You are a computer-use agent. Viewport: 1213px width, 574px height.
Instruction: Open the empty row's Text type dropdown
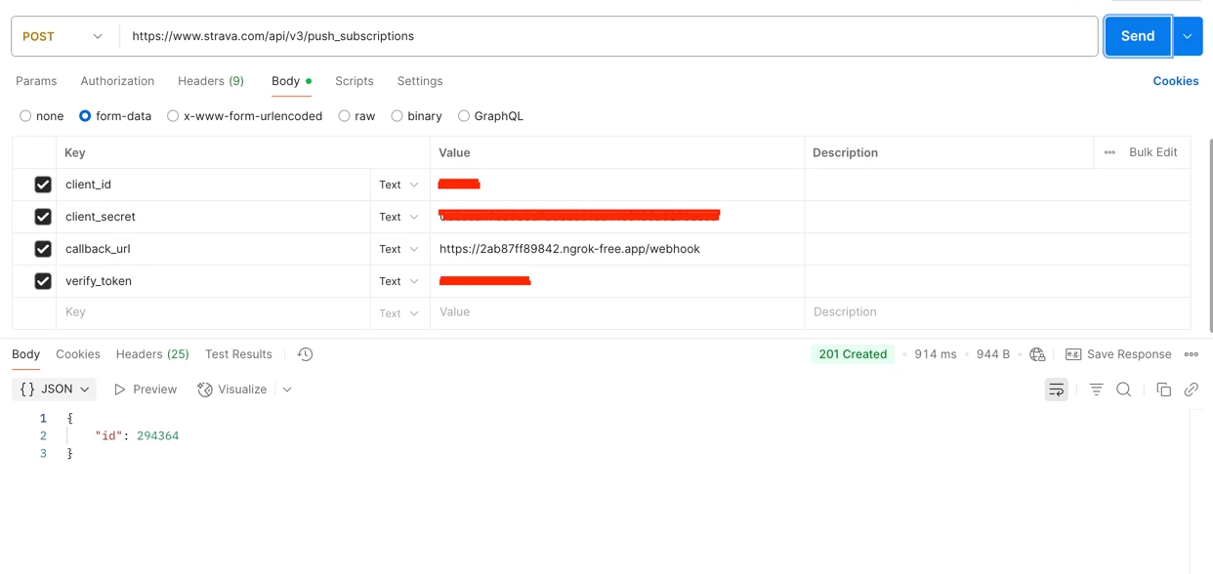coord(398,313)
